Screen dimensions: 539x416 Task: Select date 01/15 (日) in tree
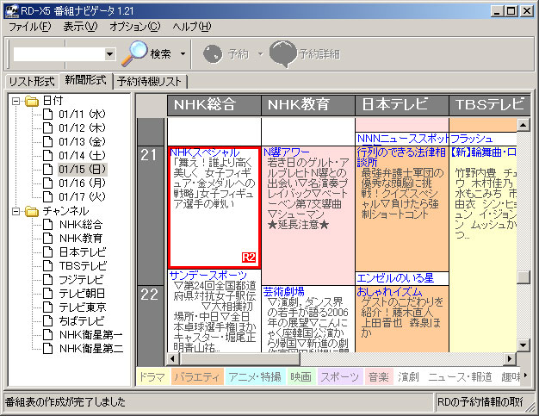[82, 170]
